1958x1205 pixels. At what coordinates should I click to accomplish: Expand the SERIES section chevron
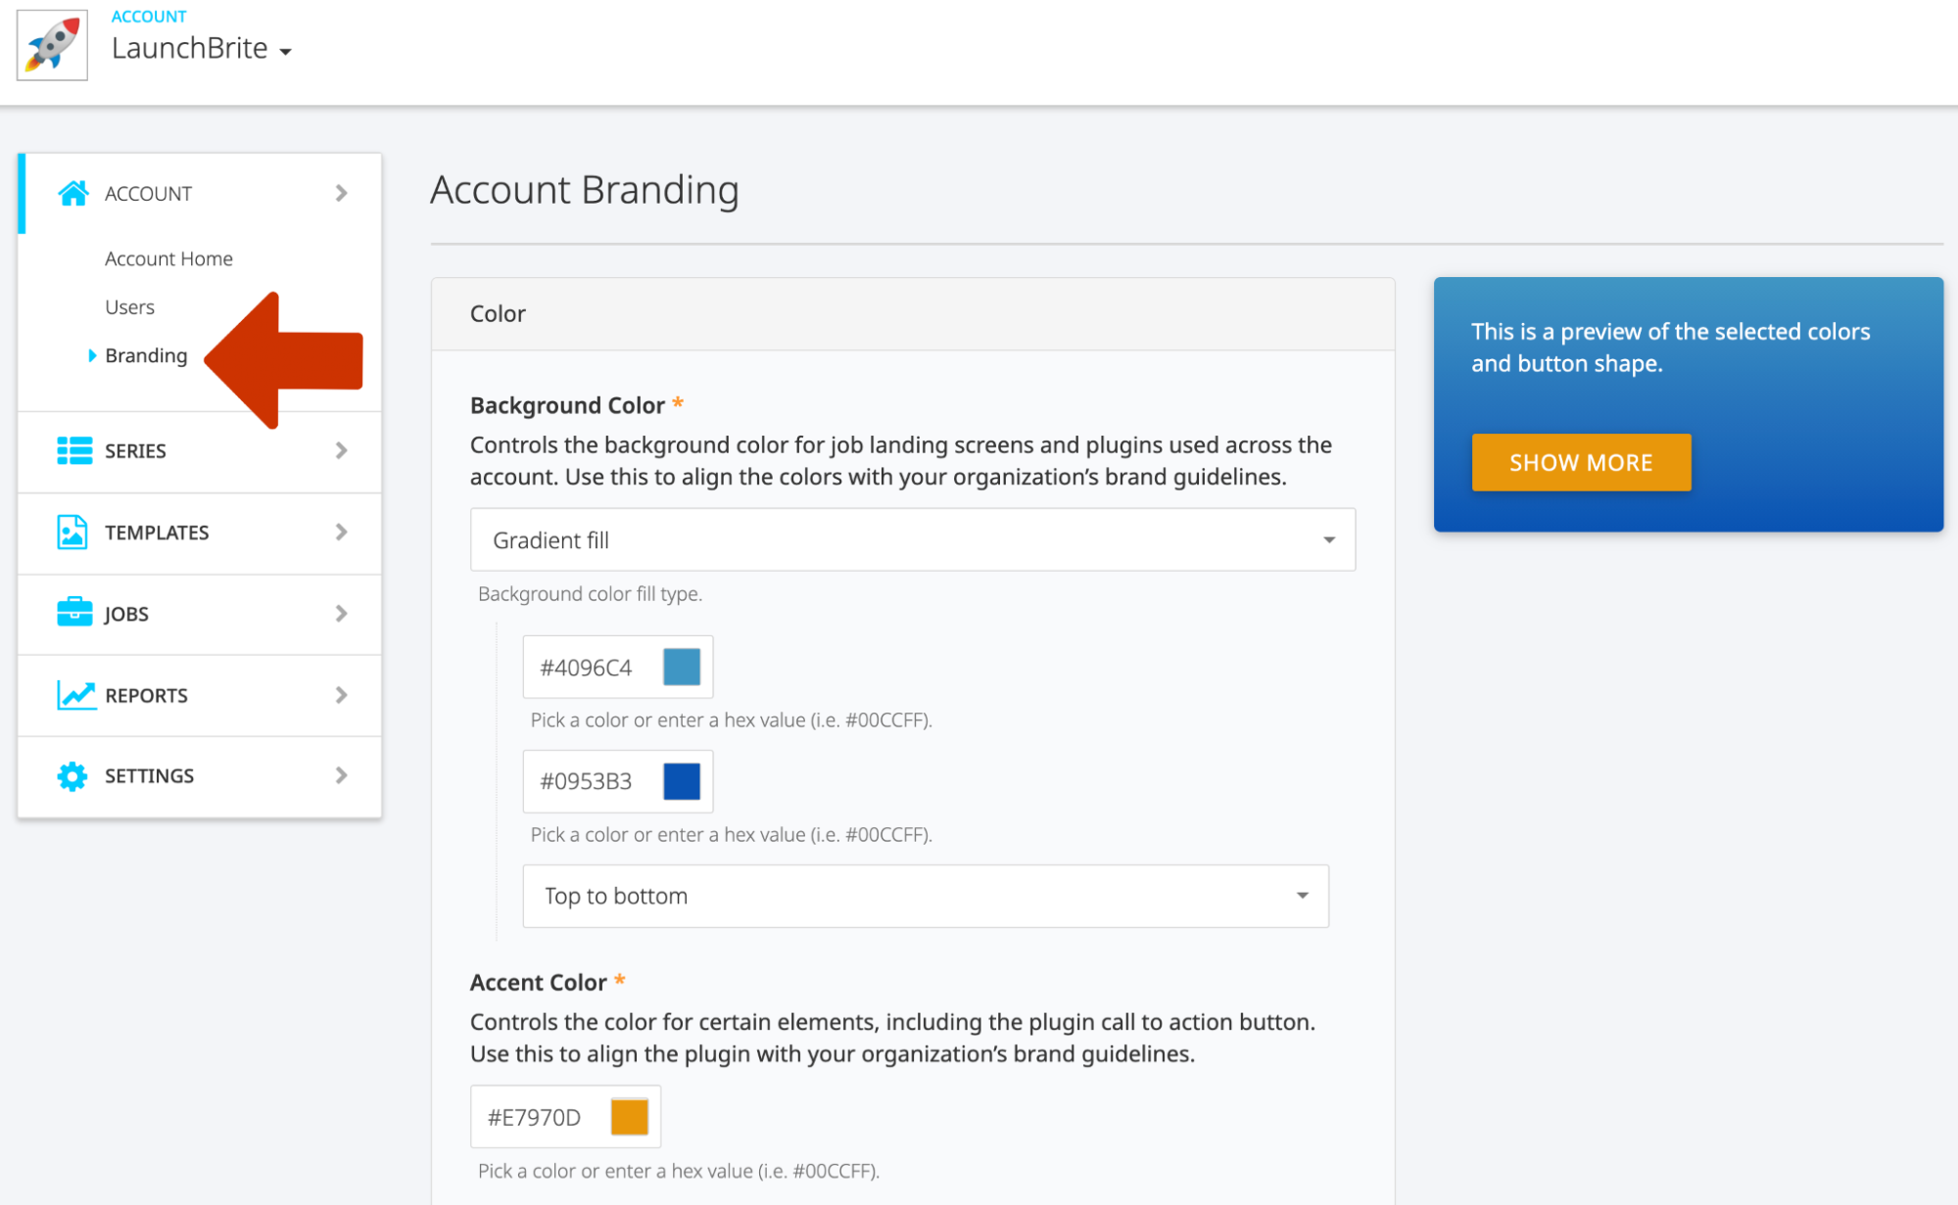pos(342,450)
